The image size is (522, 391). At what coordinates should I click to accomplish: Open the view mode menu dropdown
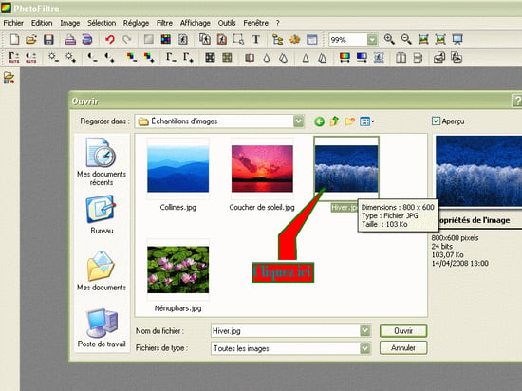[x=367, y=121]
